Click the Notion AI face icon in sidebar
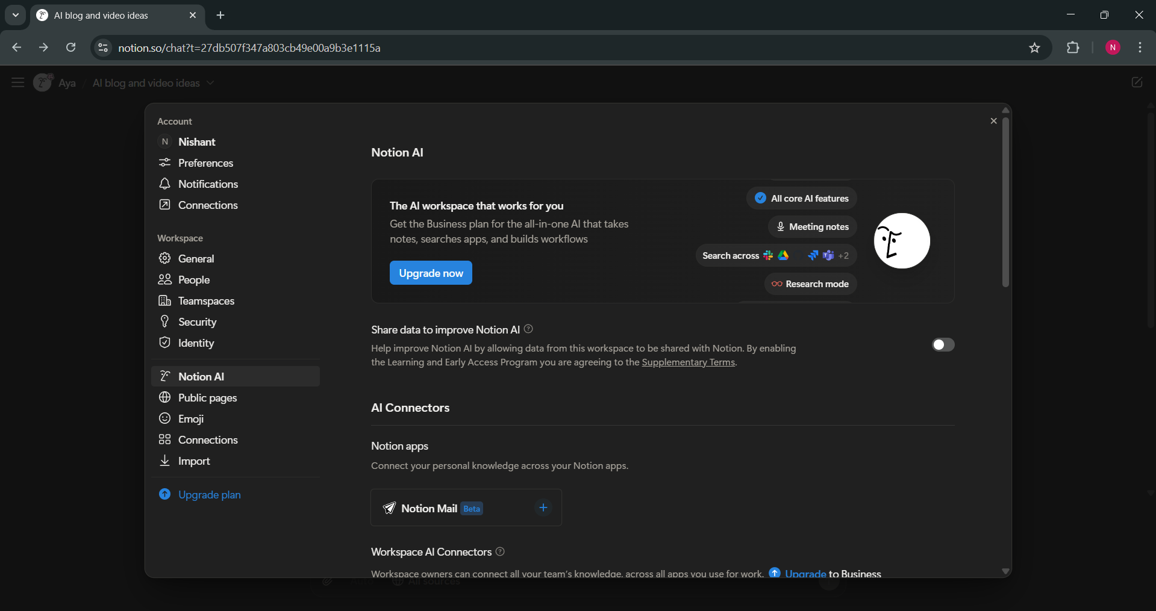1156x611 pixels. pos(164,376)
